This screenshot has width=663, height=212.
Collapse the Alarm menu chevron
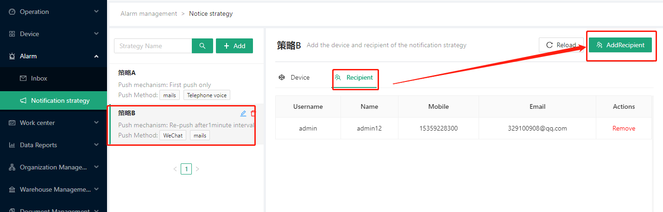click(x=96, y=56)
